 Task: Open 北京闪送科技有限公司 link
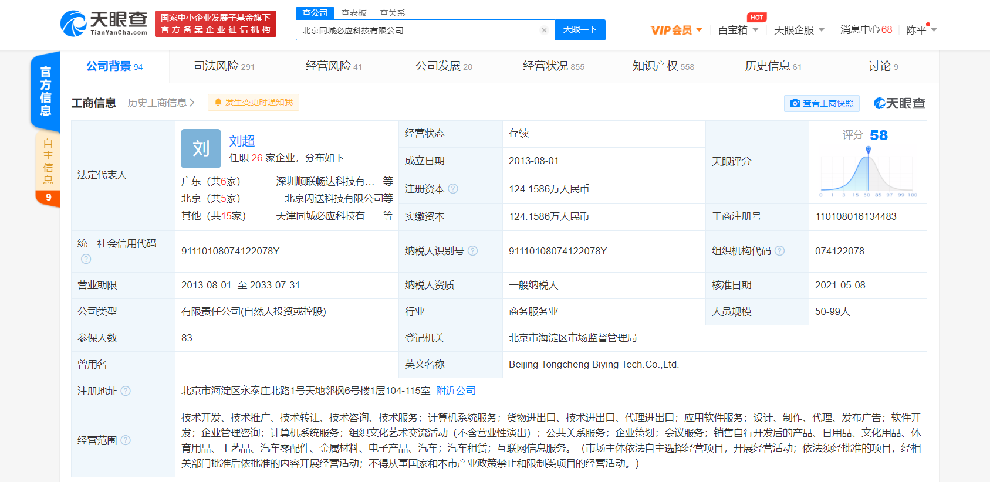coord(333,198)
